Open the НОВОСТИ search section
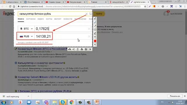The width and height of the screenshot is (187, 105). [x=68, y=19]
